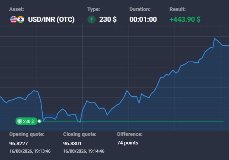
Task: Click the Opening quote: label
Action: point(27,134)
